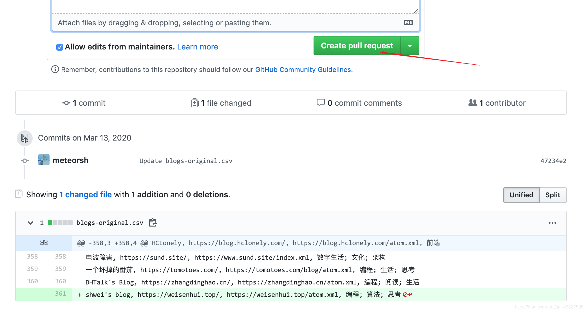Click the repo push icon by Commits date
This screenshot has width=586, height=312.
coord(25,138)
